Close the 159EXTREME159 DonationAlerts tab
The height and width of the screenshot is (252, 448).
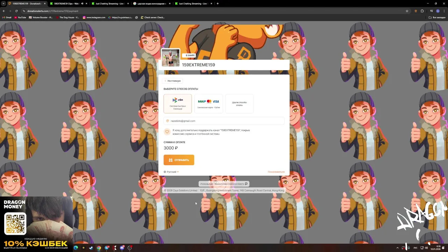coord(44,3)
